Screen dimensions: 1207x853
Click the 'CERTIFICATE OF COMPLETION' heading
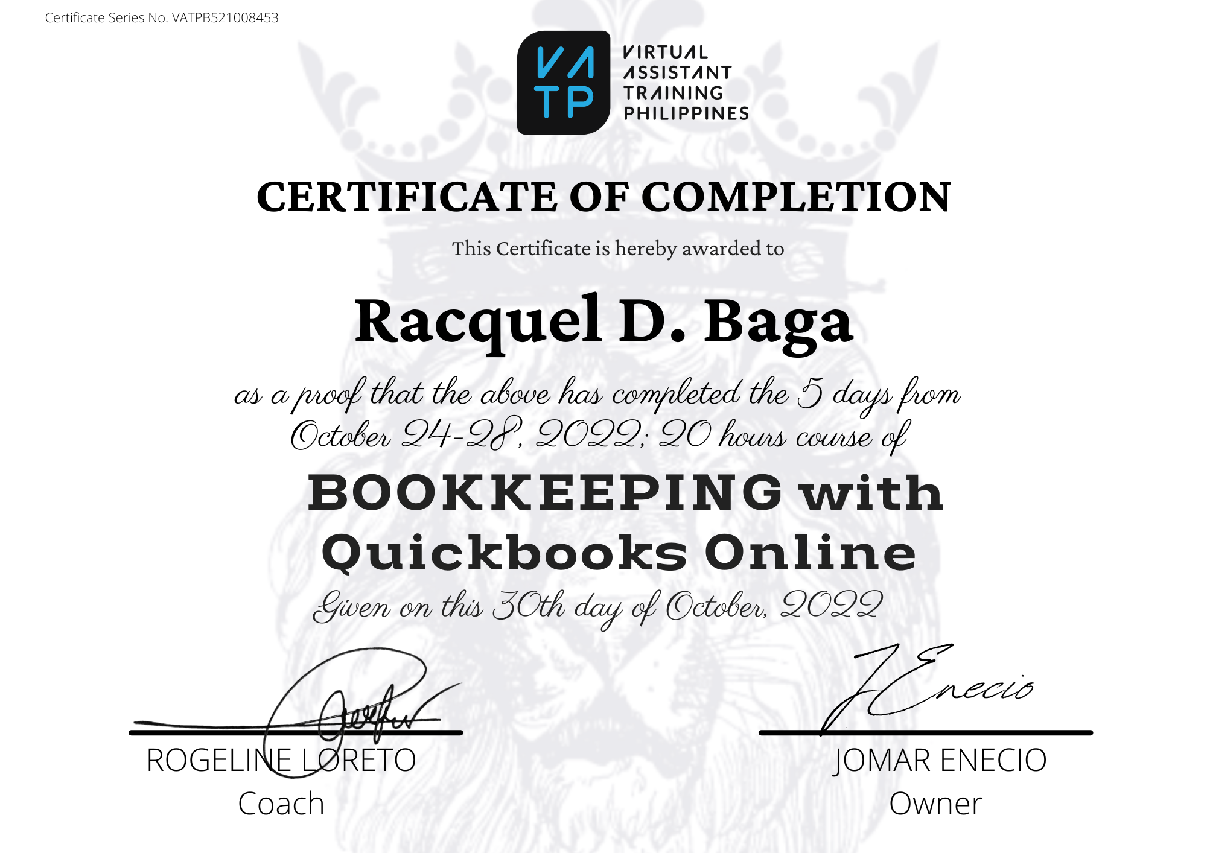[603, 197]
